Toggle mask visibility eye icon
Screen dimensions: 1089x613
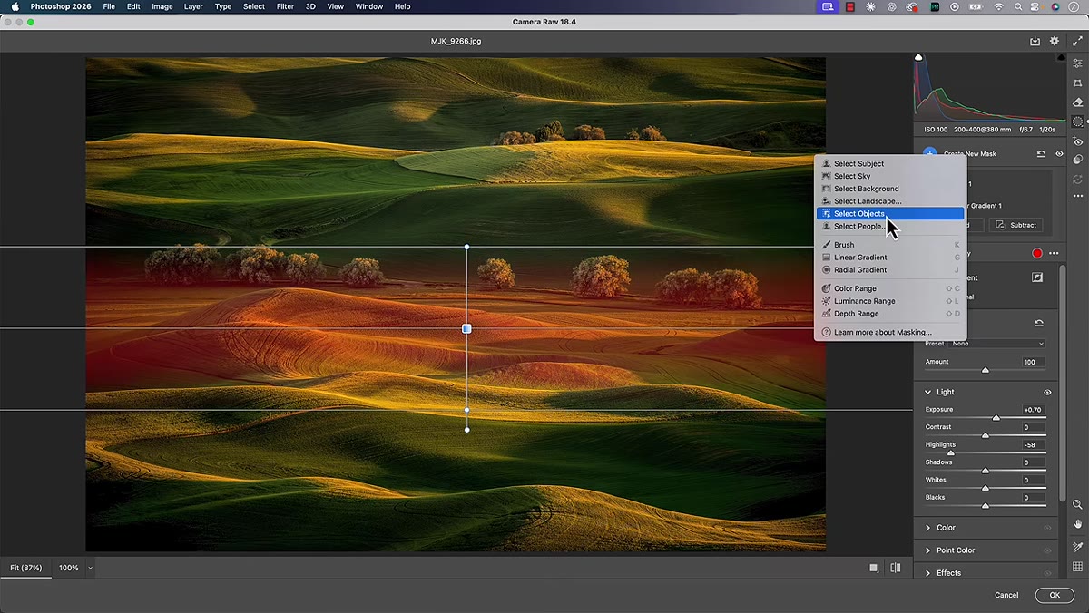click(x=1059, y=154)
